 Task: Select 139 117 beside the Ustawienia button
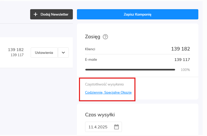pyautogui.click(x=17, y=55)
